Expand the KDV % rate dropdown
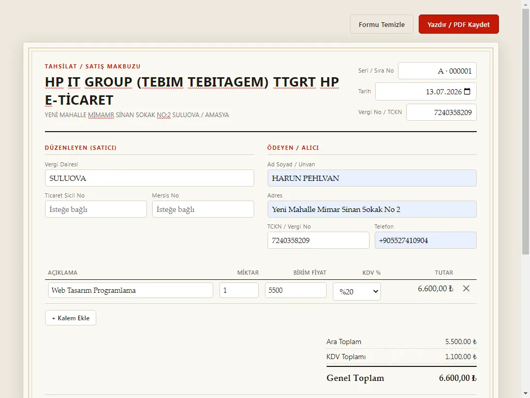Screen dimensions: 530x398 tap(357, 291)
